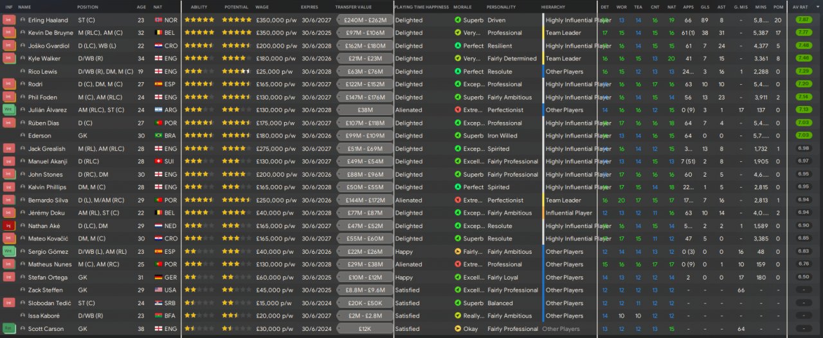Select Tedić's 'Balanced' personality text
Image resolution: width=823 pixels, height=338 pixels.
(500, 303)
